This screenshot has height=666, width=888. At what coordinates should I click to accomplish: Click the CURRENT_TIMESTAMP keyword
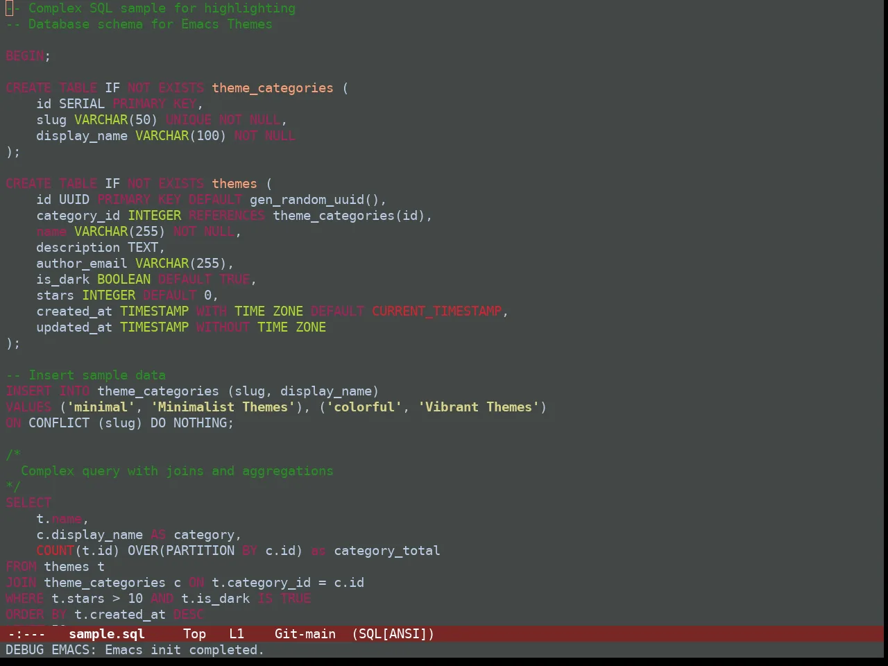tap(436, 311)
